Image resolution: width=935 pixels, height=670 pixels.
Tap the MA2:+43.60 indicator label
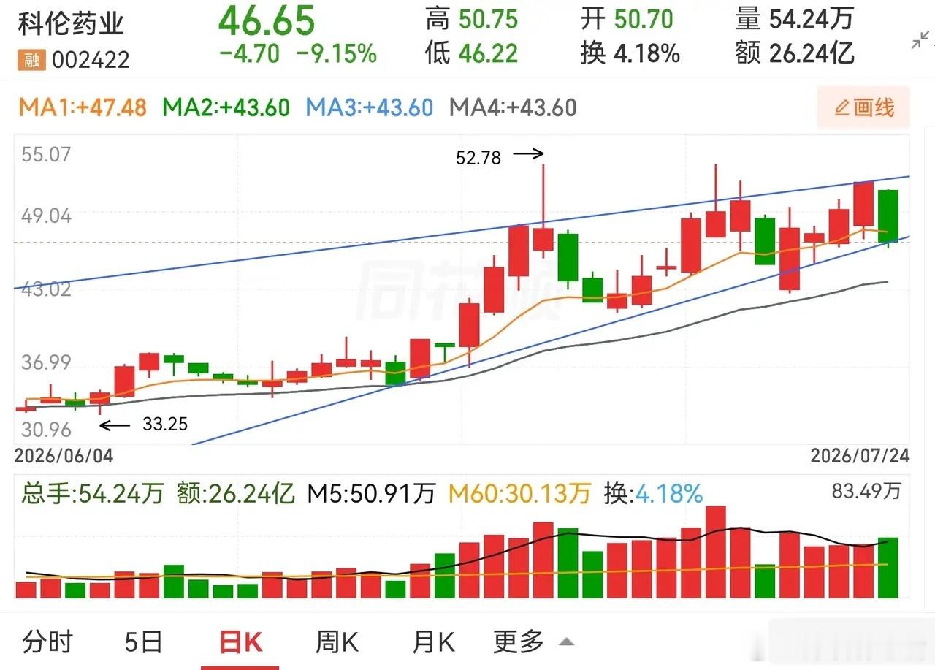coord(226,108)
